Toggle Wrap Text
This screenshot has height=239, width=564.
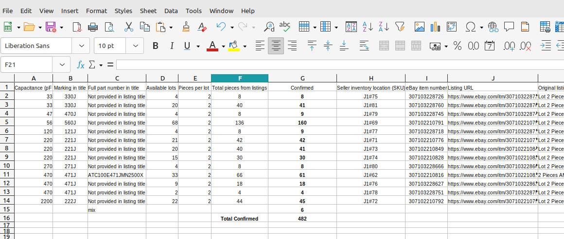click(364, 46)
